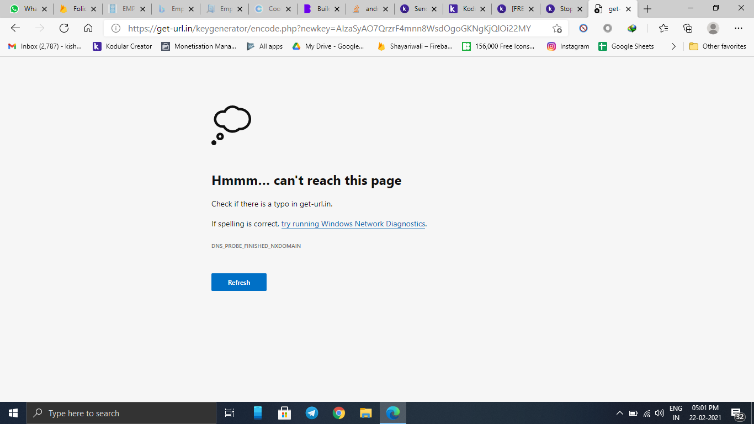Open All apps bookmark

click(265, 46)
